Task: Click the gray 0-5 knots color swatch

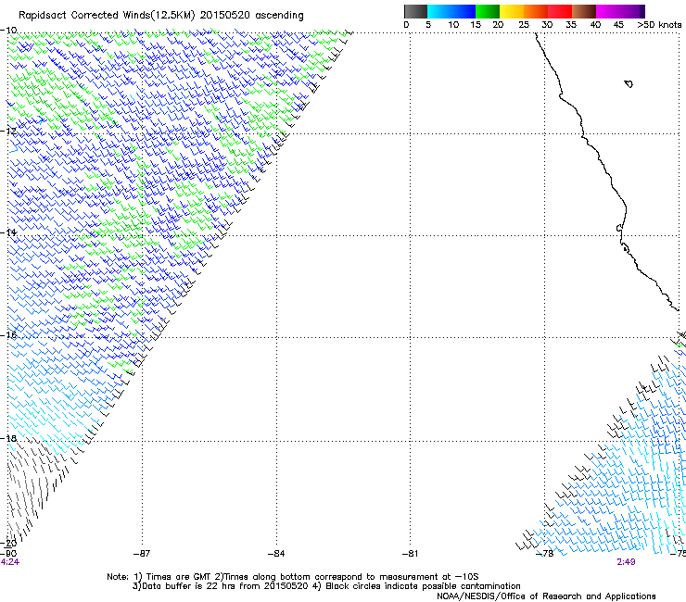Action: coord(415,11)
